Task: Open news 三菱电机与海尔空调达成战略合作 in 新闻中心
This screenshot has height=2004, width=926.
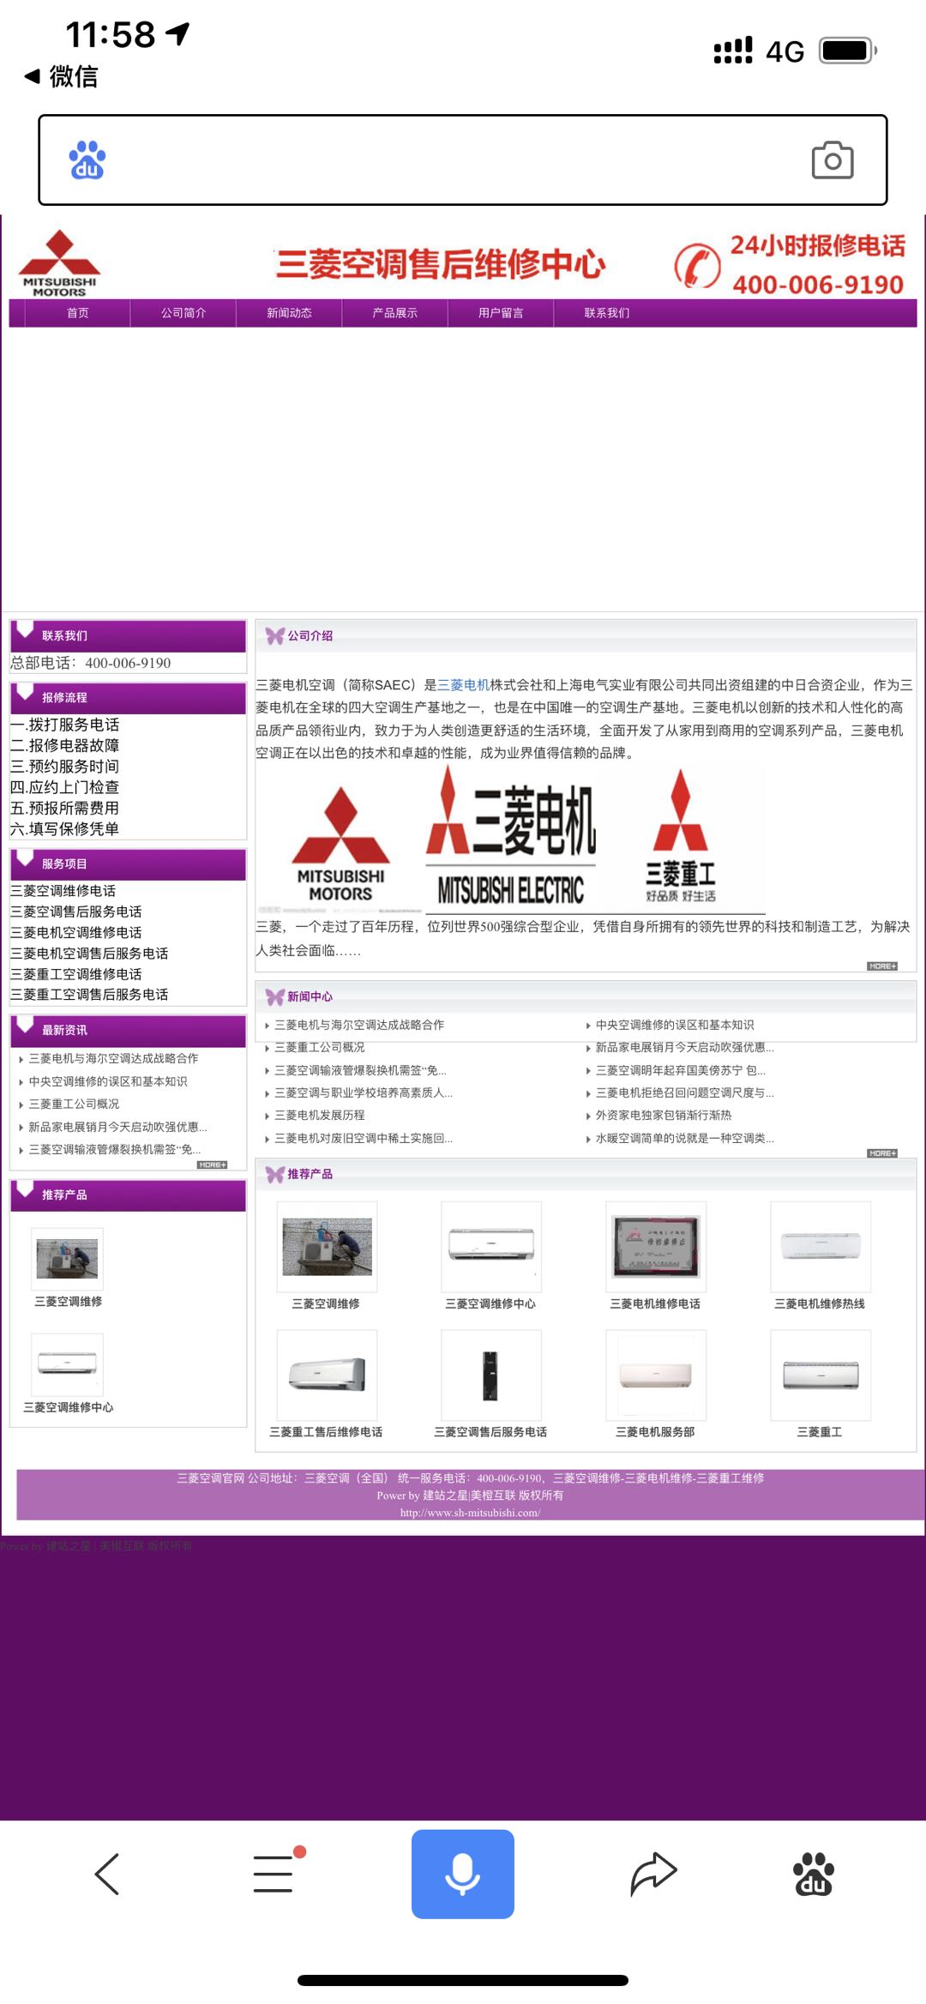Action: point(358,1025)
